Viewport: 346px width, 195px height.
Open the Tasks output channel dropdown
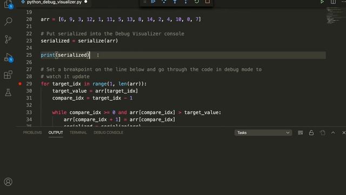click(263, 133)
